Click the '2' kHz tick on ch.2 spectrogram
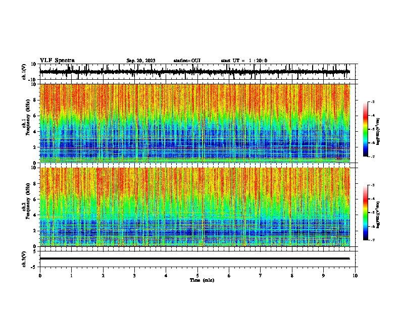Image resolution: width=400 pixels, height=309 pixels. click(x=35, y=231)
